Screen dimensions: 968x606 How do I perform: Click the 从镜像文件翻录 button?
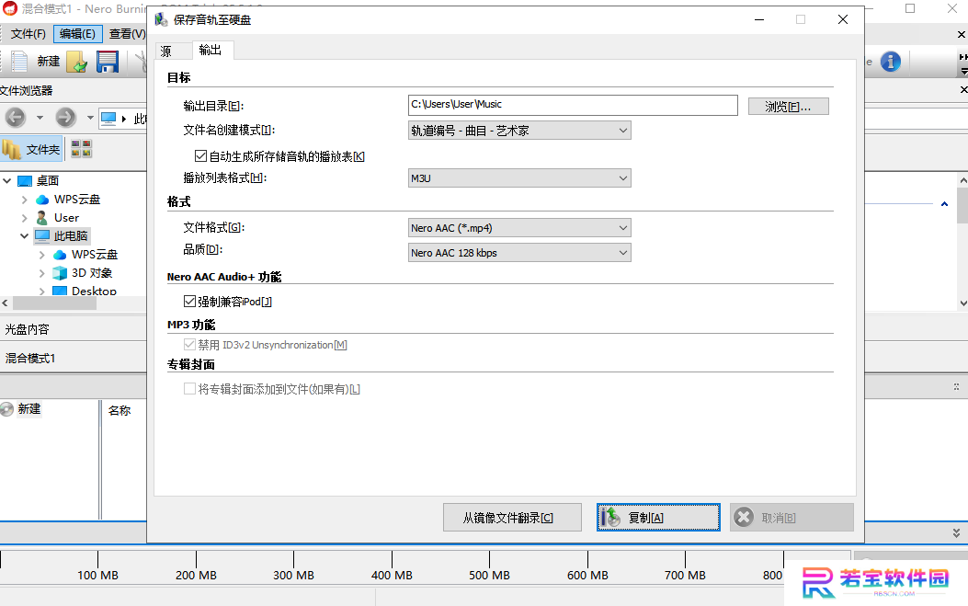point(512,518)
